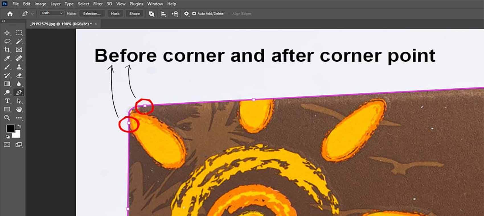
Task: Toggle Quick Mask mode icon
Action: point(7,144)
